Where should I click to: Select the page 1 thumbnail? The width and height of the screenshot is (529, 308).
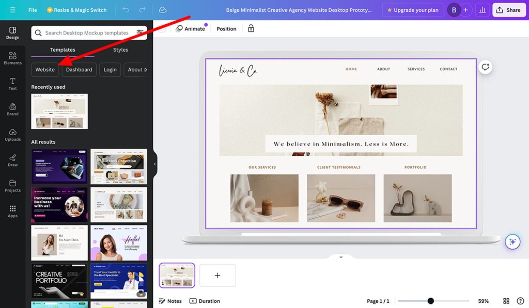pyautogui.click(x=177, y=275)
